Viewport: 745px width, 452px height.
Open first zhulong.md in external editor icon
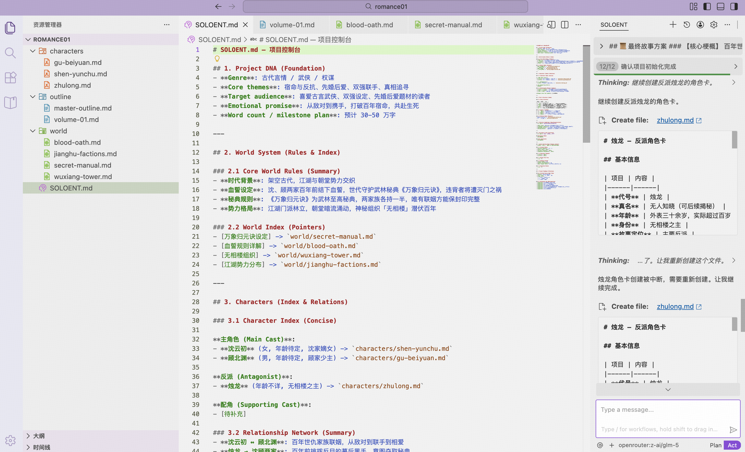click(x=699, y=120)
